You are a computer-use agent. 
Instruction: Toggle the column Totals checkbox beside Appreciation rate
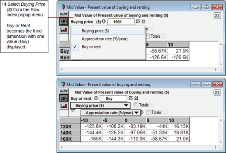(148, 112)
